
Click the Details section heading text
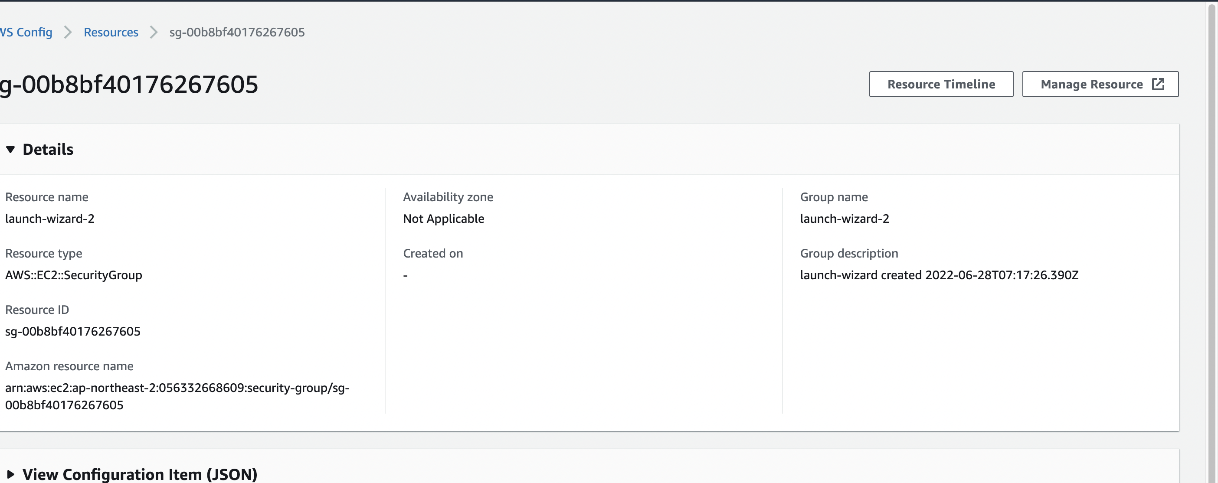pos(48,149)
